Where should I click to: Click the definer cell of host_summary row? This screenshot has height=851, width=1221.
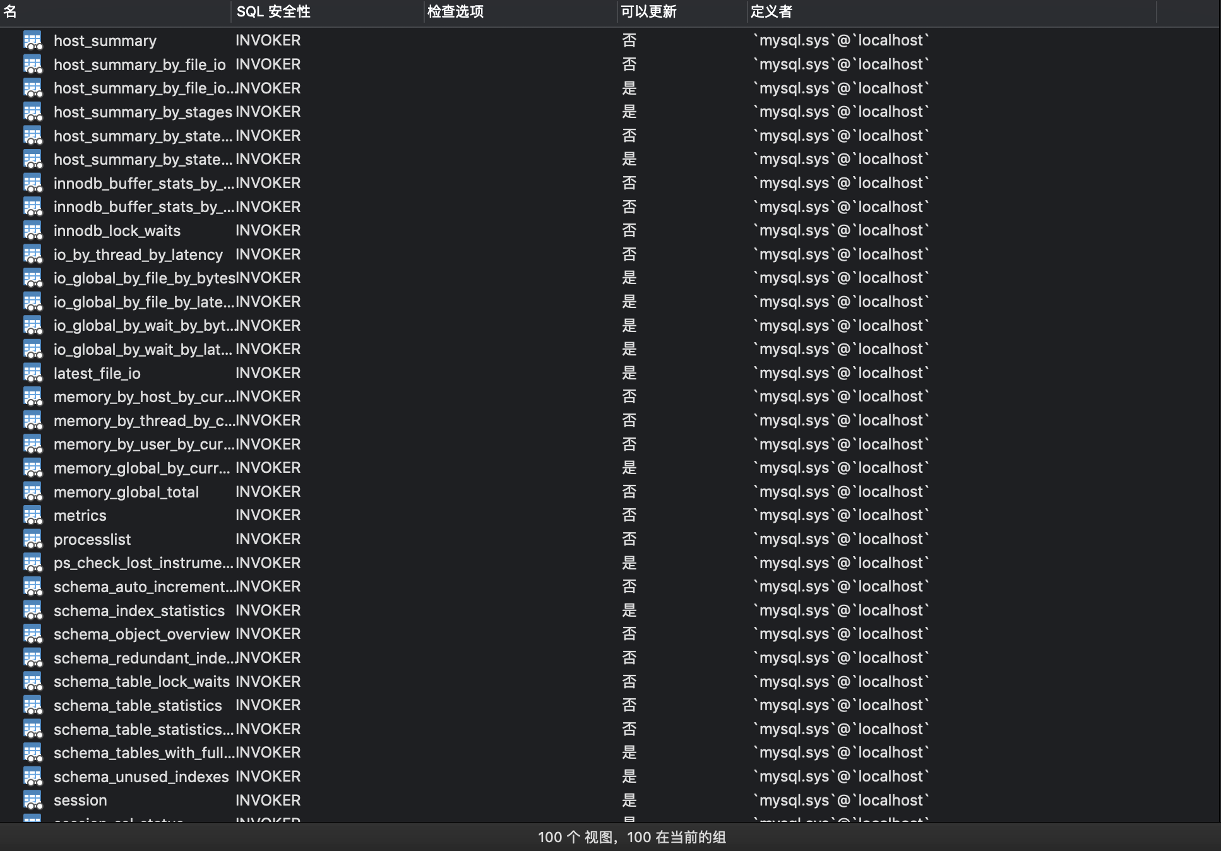pos(841,40)
